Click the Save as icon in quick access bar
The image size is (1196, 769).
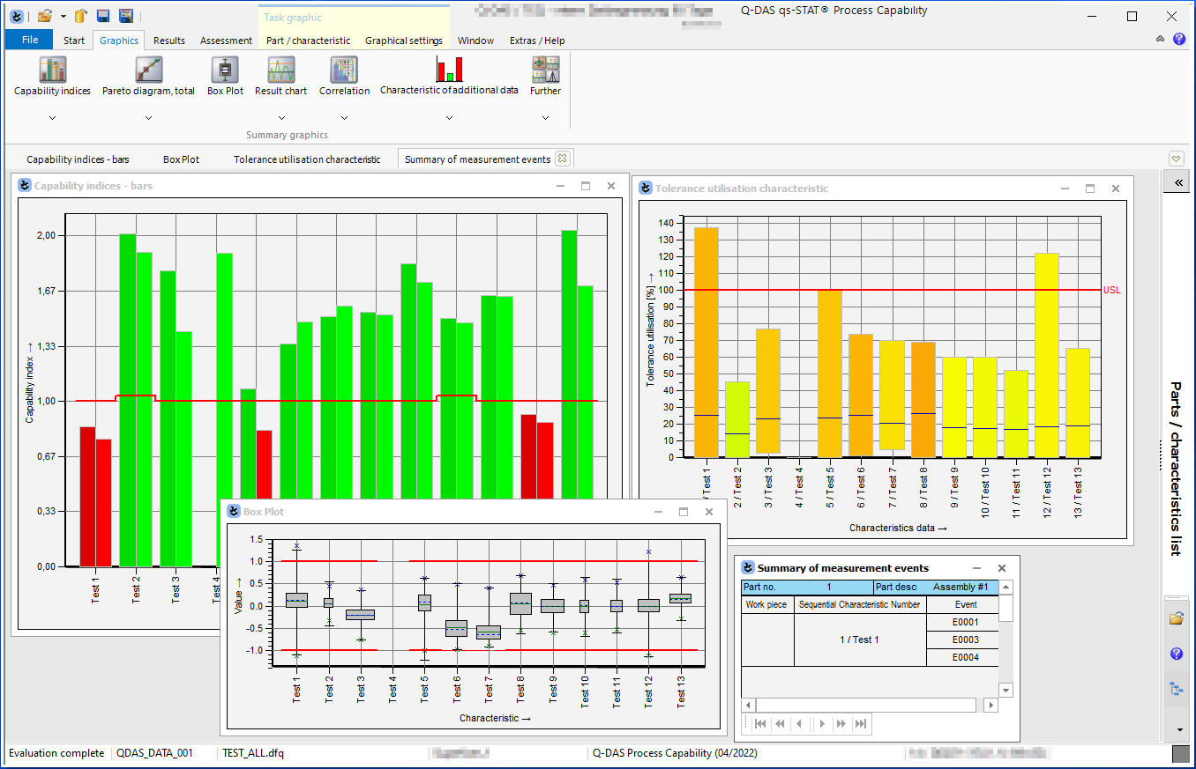[126, 16]
